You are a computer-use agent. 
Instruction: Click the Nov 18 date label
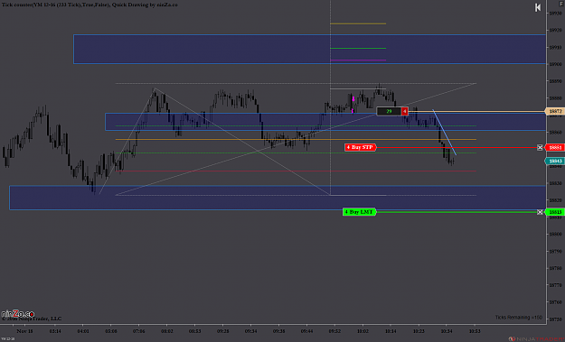(24, 331)
